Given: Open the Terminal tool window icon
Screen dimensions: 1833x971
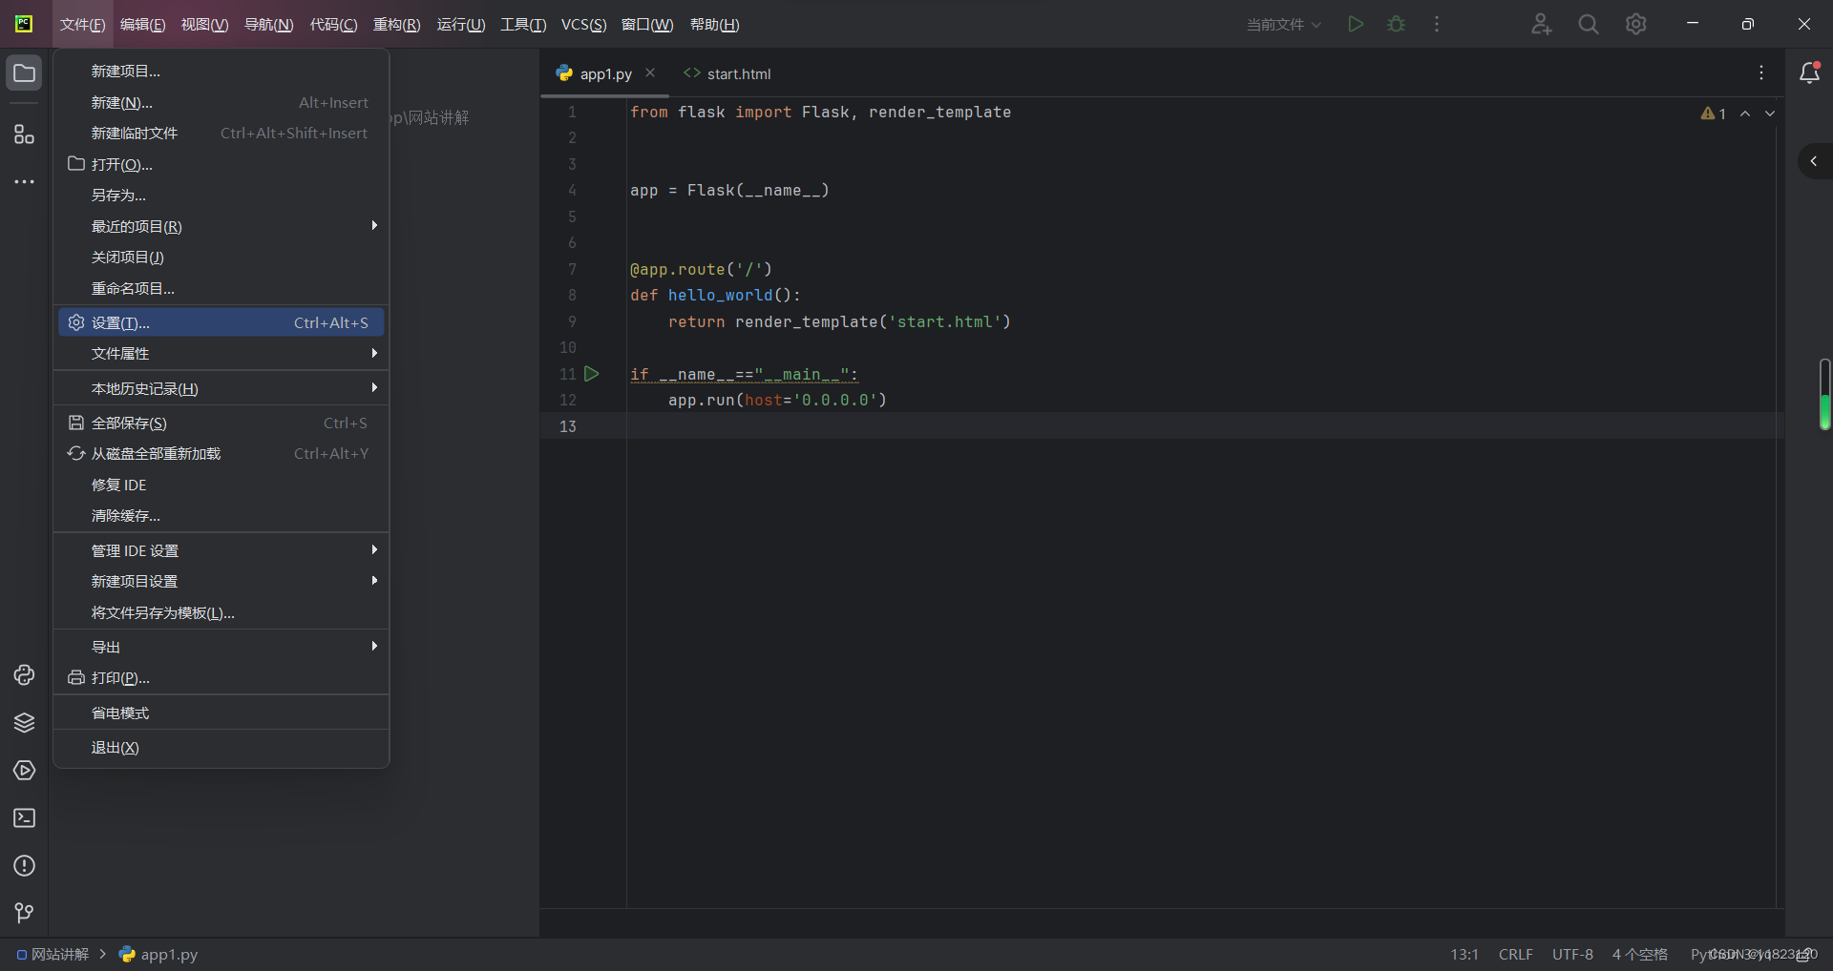Looking at the screenshot, I should (24, 818).
